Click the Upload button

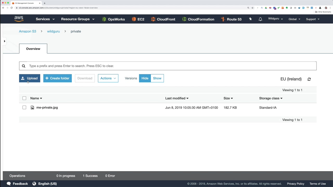click(x=30, y=78)
